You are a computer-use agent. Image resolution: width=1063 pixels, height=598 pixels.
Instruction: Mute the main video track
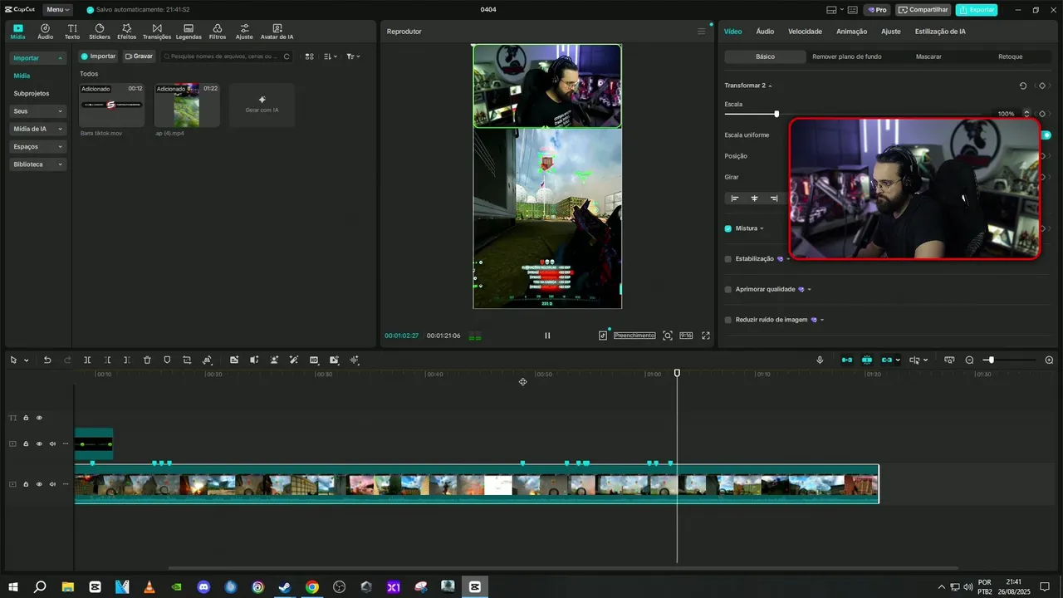pos(52,484)
